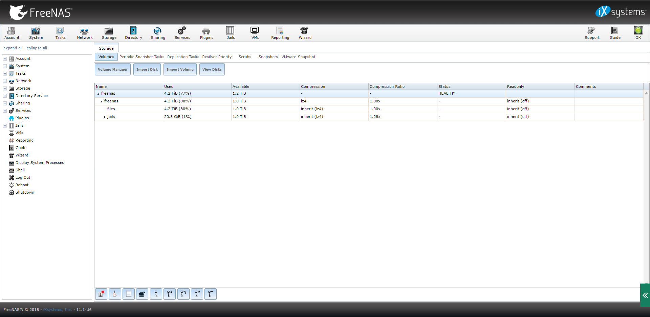This screenshot has height=317, width=650.
Task: Click the View Disks button
Action: pos(212,69)
